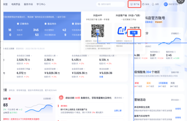The width and height of the screenshot is (187, 121).
Task: Open 更多活动 in 营销活动
Action: [x=176, y=100]
